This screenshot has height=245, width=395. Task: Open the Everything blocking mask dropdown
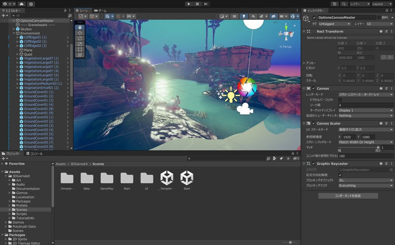coord(365,186)
